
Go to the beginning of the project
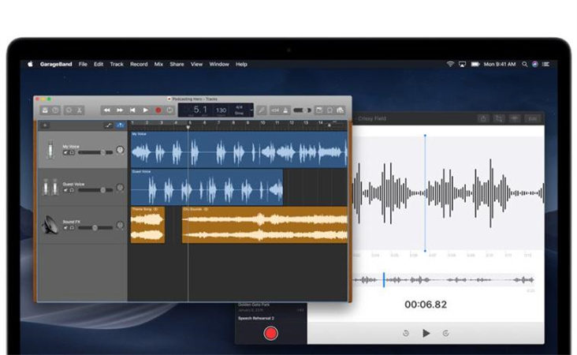(x=132, y=110)
